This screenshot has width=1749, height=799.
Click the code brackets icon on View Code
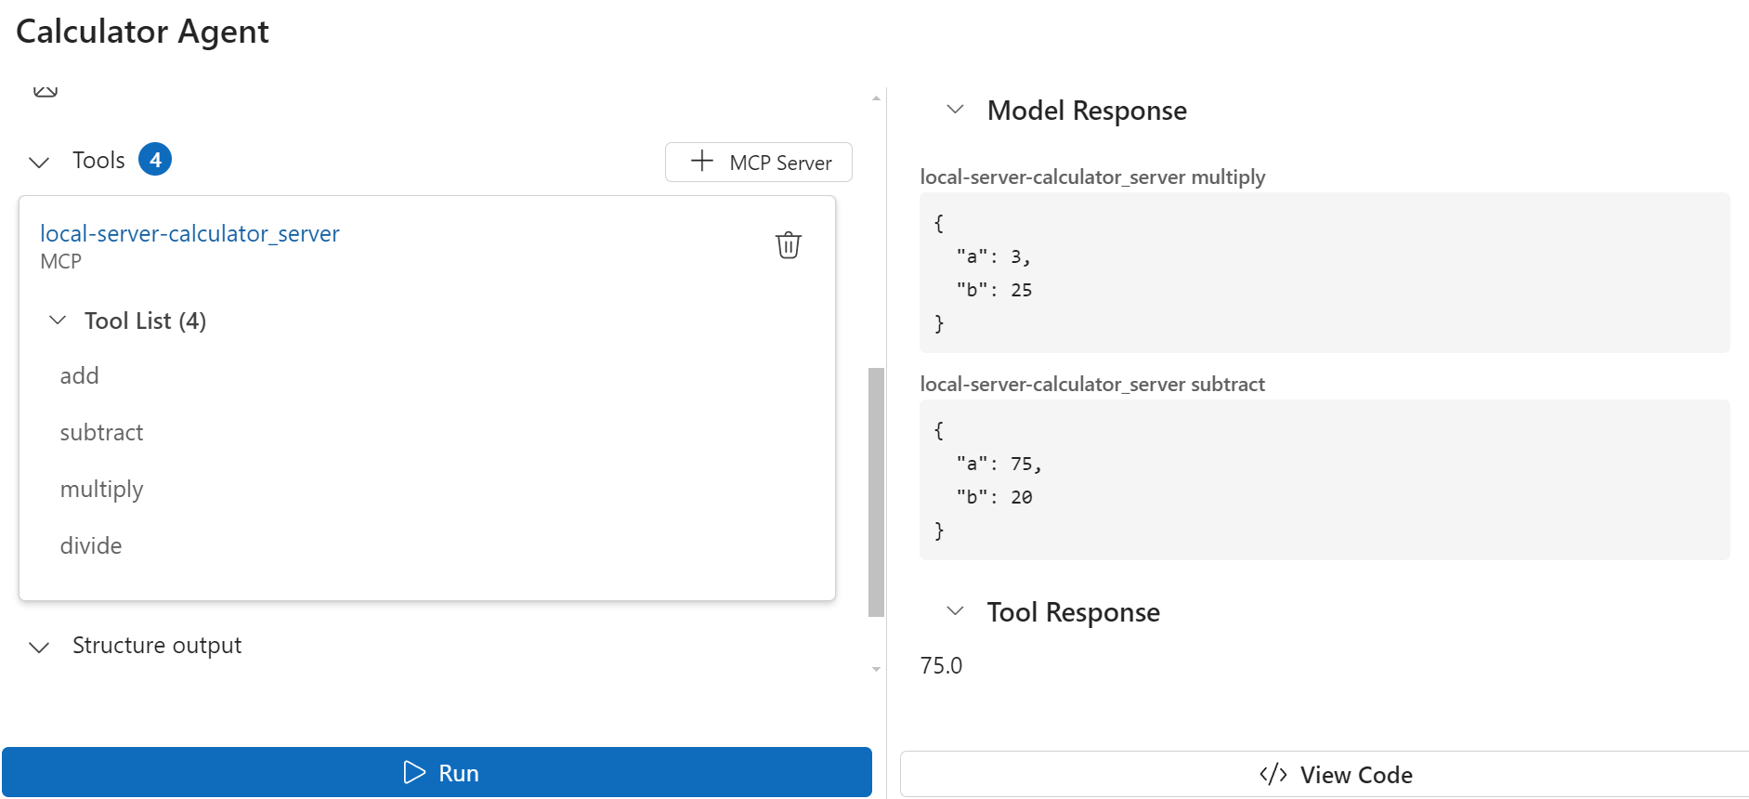[1273, 774]
